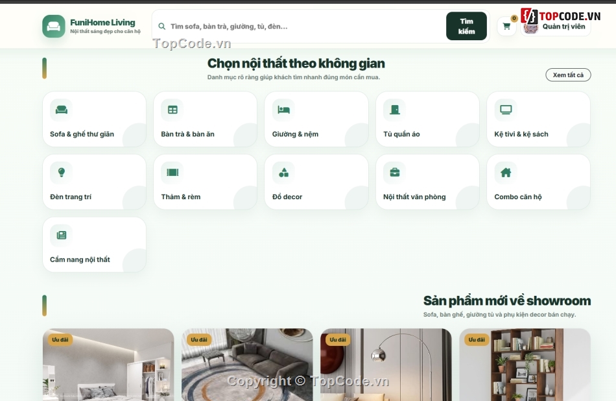The image size is (616, 401).
Task: Click Xem tất cả button
Action: (x=568, y=75)
